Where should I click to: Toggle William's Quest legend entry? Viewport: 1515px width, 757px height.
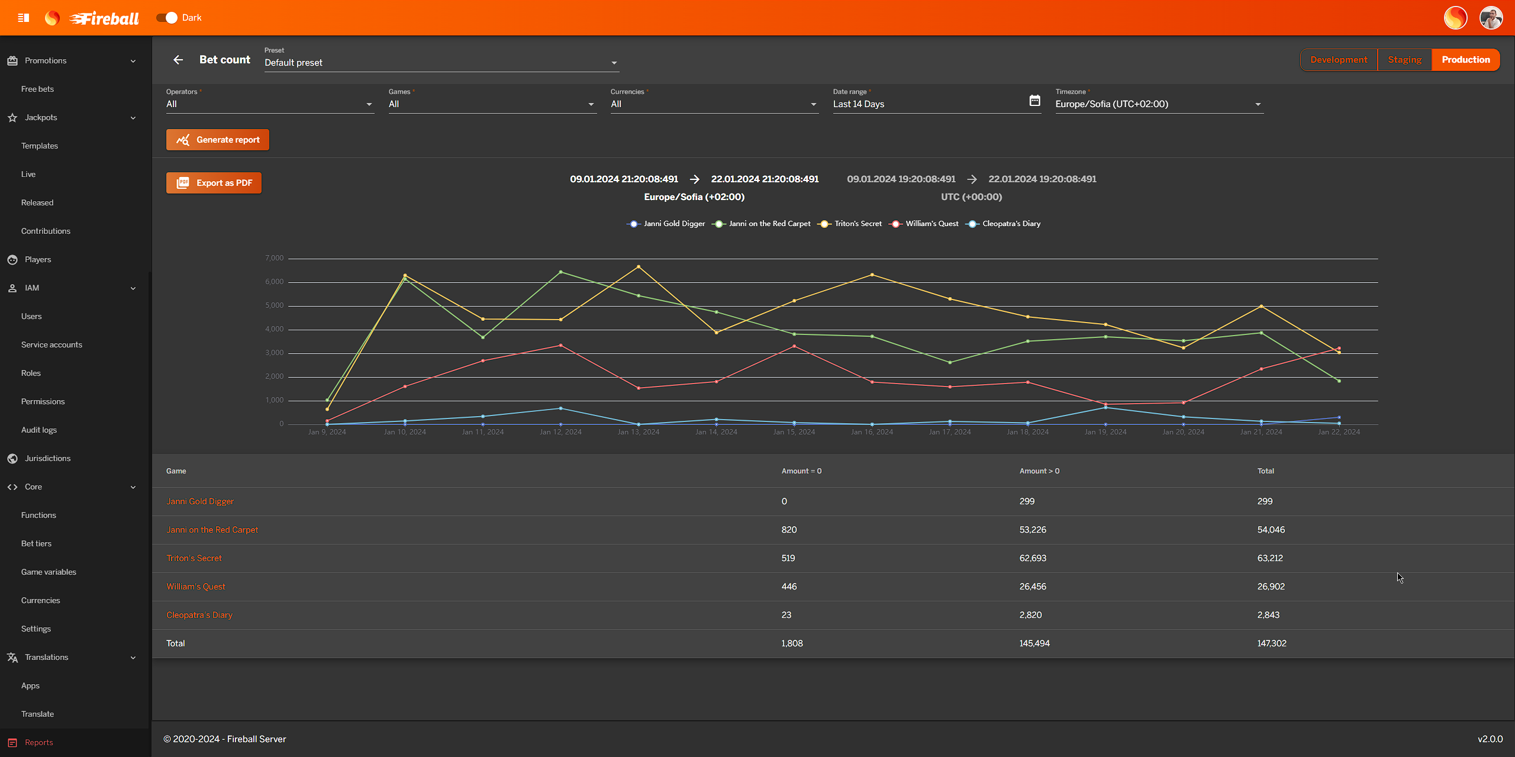point(931,224)
